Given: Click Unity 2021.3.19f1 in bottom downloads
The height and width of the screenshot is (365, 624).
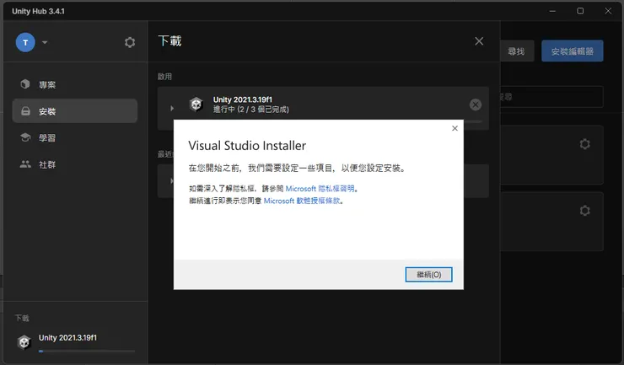Looking at the screenshot, I should [x=67, y=337].
